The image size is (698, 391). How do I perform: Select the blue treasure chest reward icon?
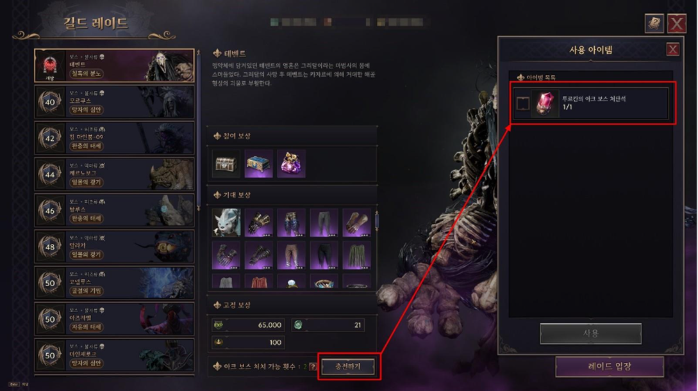click(x=258, y=164)
